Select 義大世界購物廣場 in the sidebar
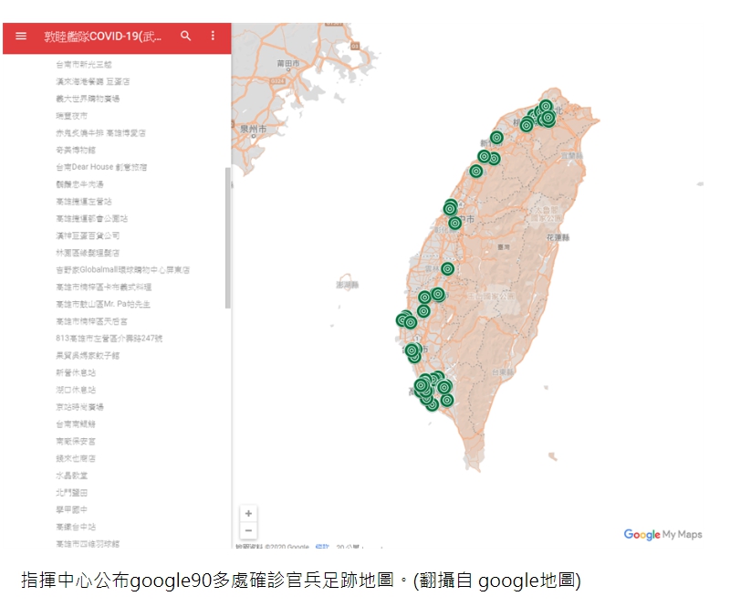This screenshot has height=607, width=730. point(88,99)
